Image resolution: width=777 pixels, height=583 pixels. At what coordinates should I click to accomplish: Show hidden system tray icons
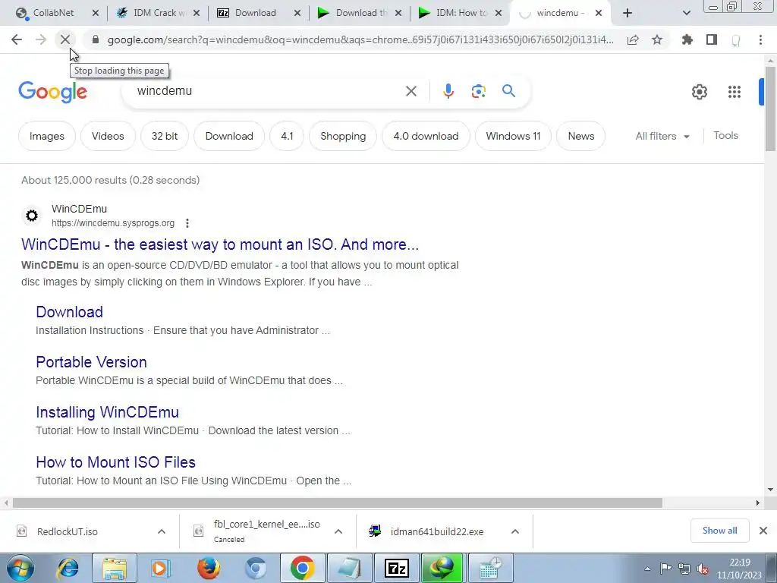pos(647,569)
